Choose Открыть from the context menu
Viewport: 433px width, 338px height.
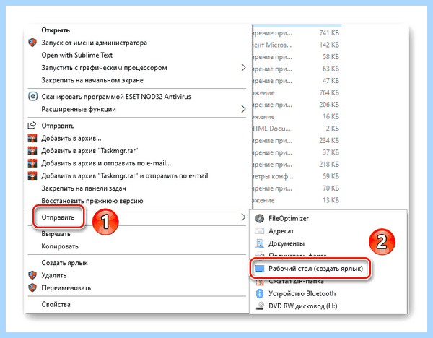(56, 30)
